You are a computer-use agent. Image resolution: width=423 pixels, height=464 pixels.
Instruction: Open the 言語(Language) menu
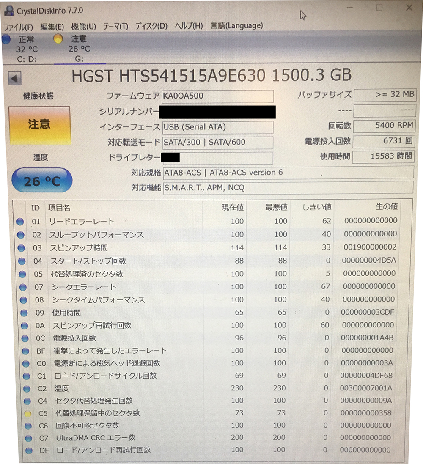point(236,26)
